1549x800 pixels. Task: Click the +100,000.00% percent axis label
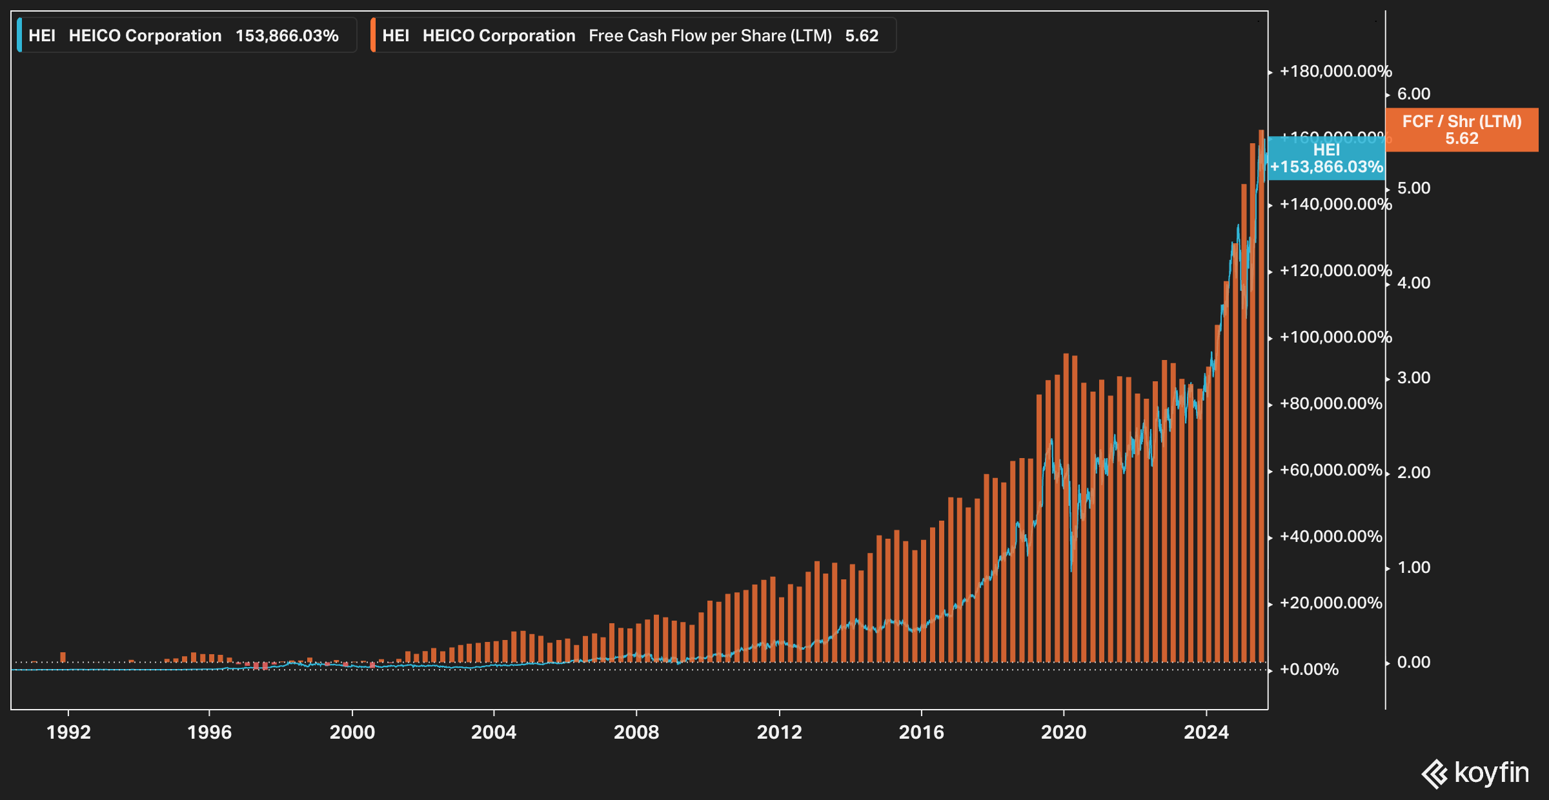(x=1335, y=337)
